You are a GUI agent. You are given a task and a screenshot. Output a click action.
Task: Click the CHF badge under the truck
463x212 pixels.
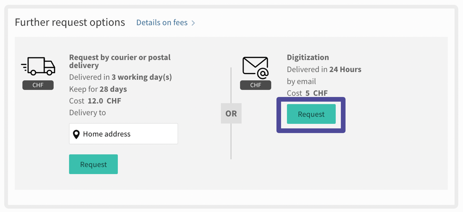coord(38,85)
